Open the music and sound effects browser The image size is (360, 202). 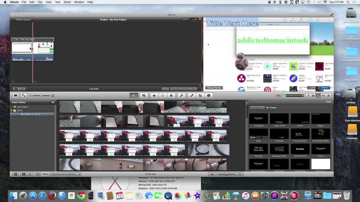tap(308, 96)
